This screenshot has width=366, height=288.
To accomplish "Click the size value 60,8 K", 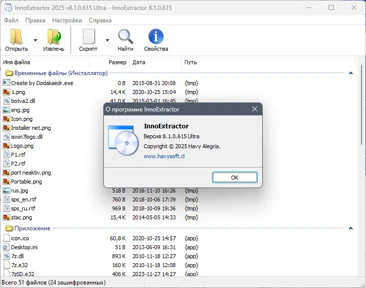I will tap(118, 238).
